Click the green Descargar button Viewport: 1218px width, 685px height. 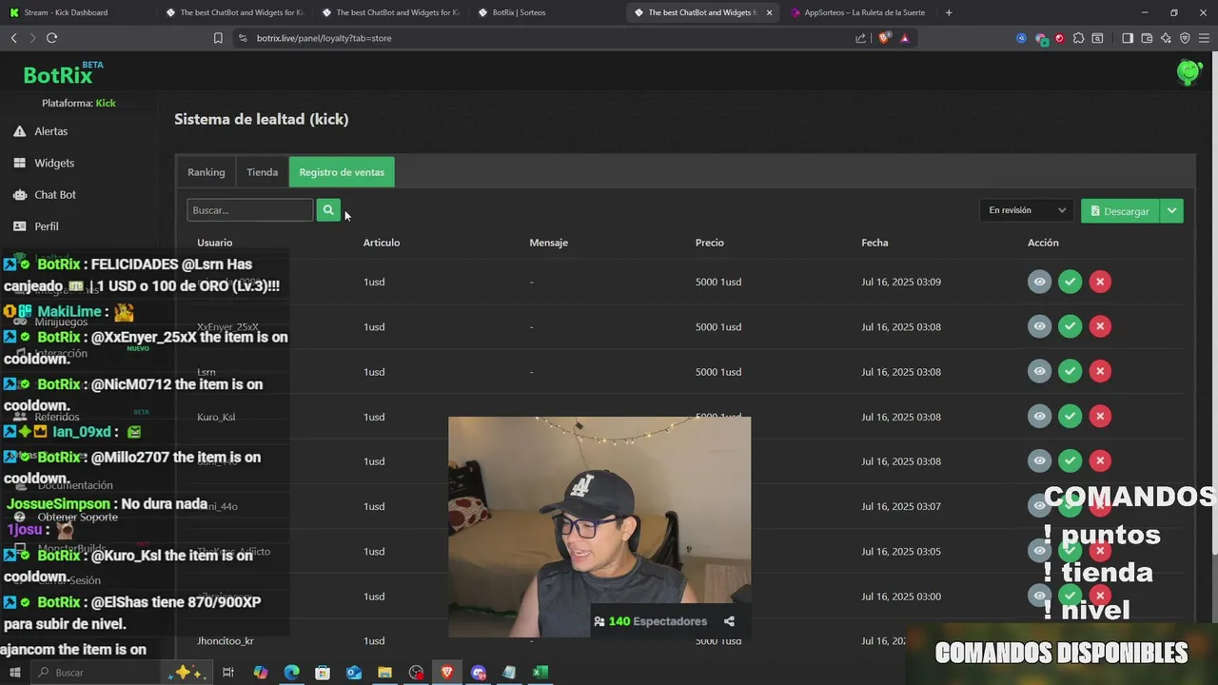pos(1120,211)
